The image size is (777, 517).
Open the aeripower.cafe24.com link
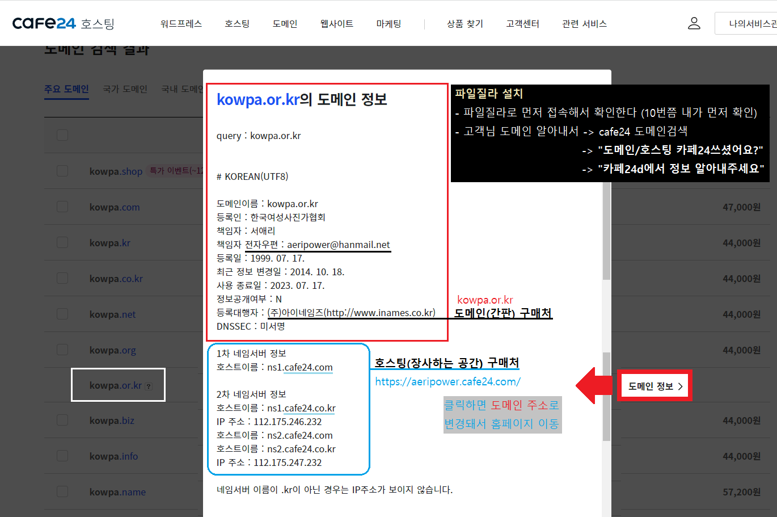(x=447, y=382)
